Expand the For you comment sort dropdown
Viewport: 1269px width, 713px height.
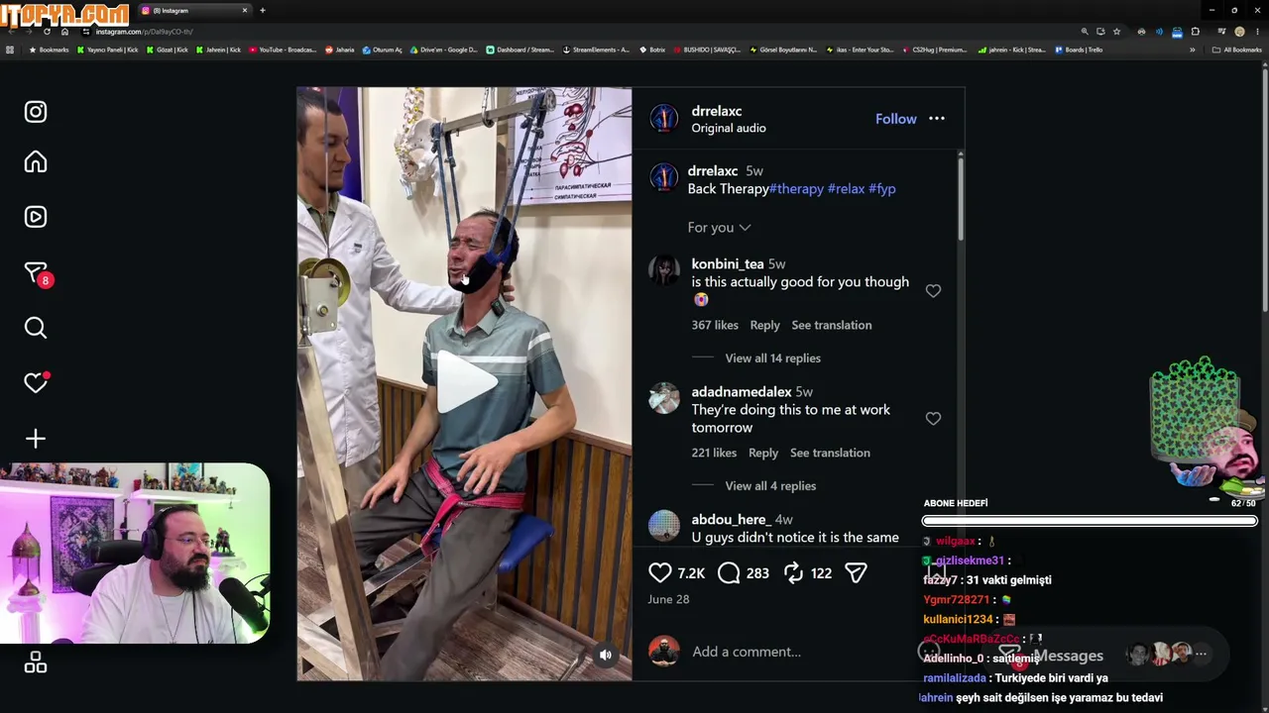point(719,228)
